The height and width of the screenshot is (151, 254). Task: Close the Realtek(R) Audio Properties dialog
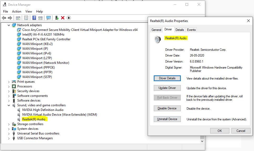pos(248,21)
